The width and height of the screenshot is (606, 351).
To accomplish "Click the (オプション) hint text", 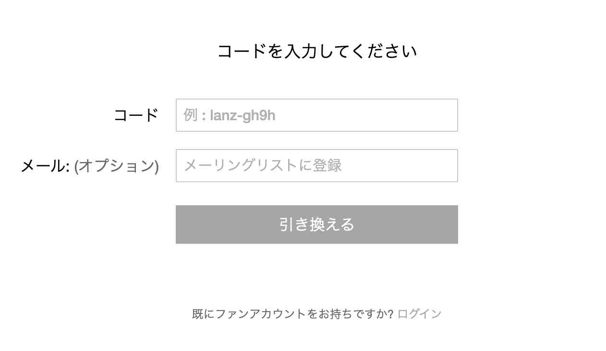I will click(x=116, y=166).
